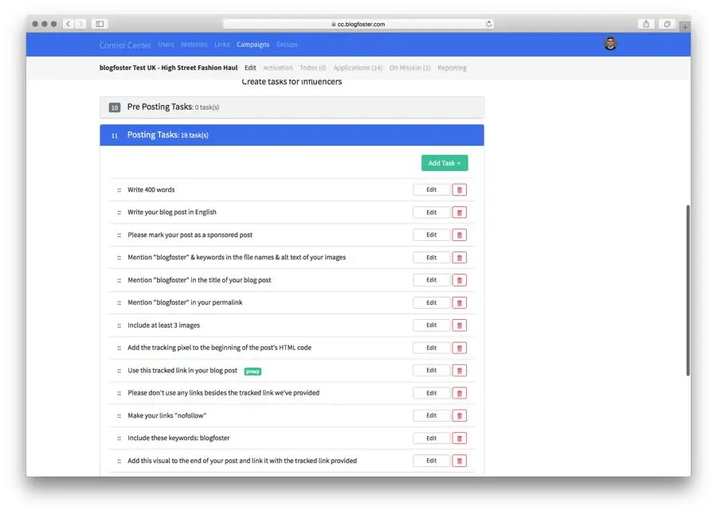Image resolution: width=717 pixels, height=514 pixels.
Task: Open the Add Task dropdown
Action: tap(445, 163)
